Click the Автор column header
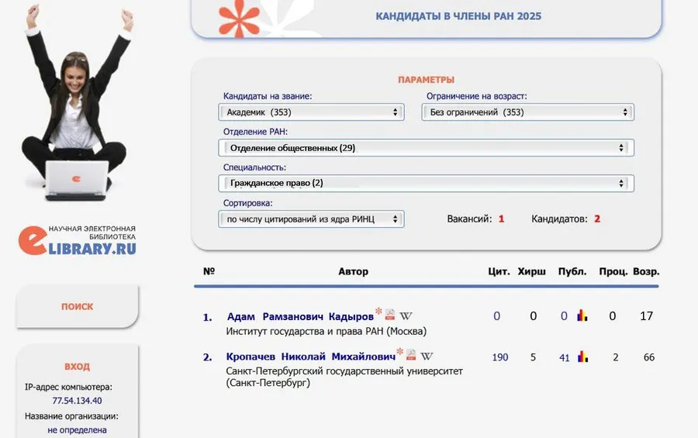Viewport: 698px width, 438px height. (354, 271)
